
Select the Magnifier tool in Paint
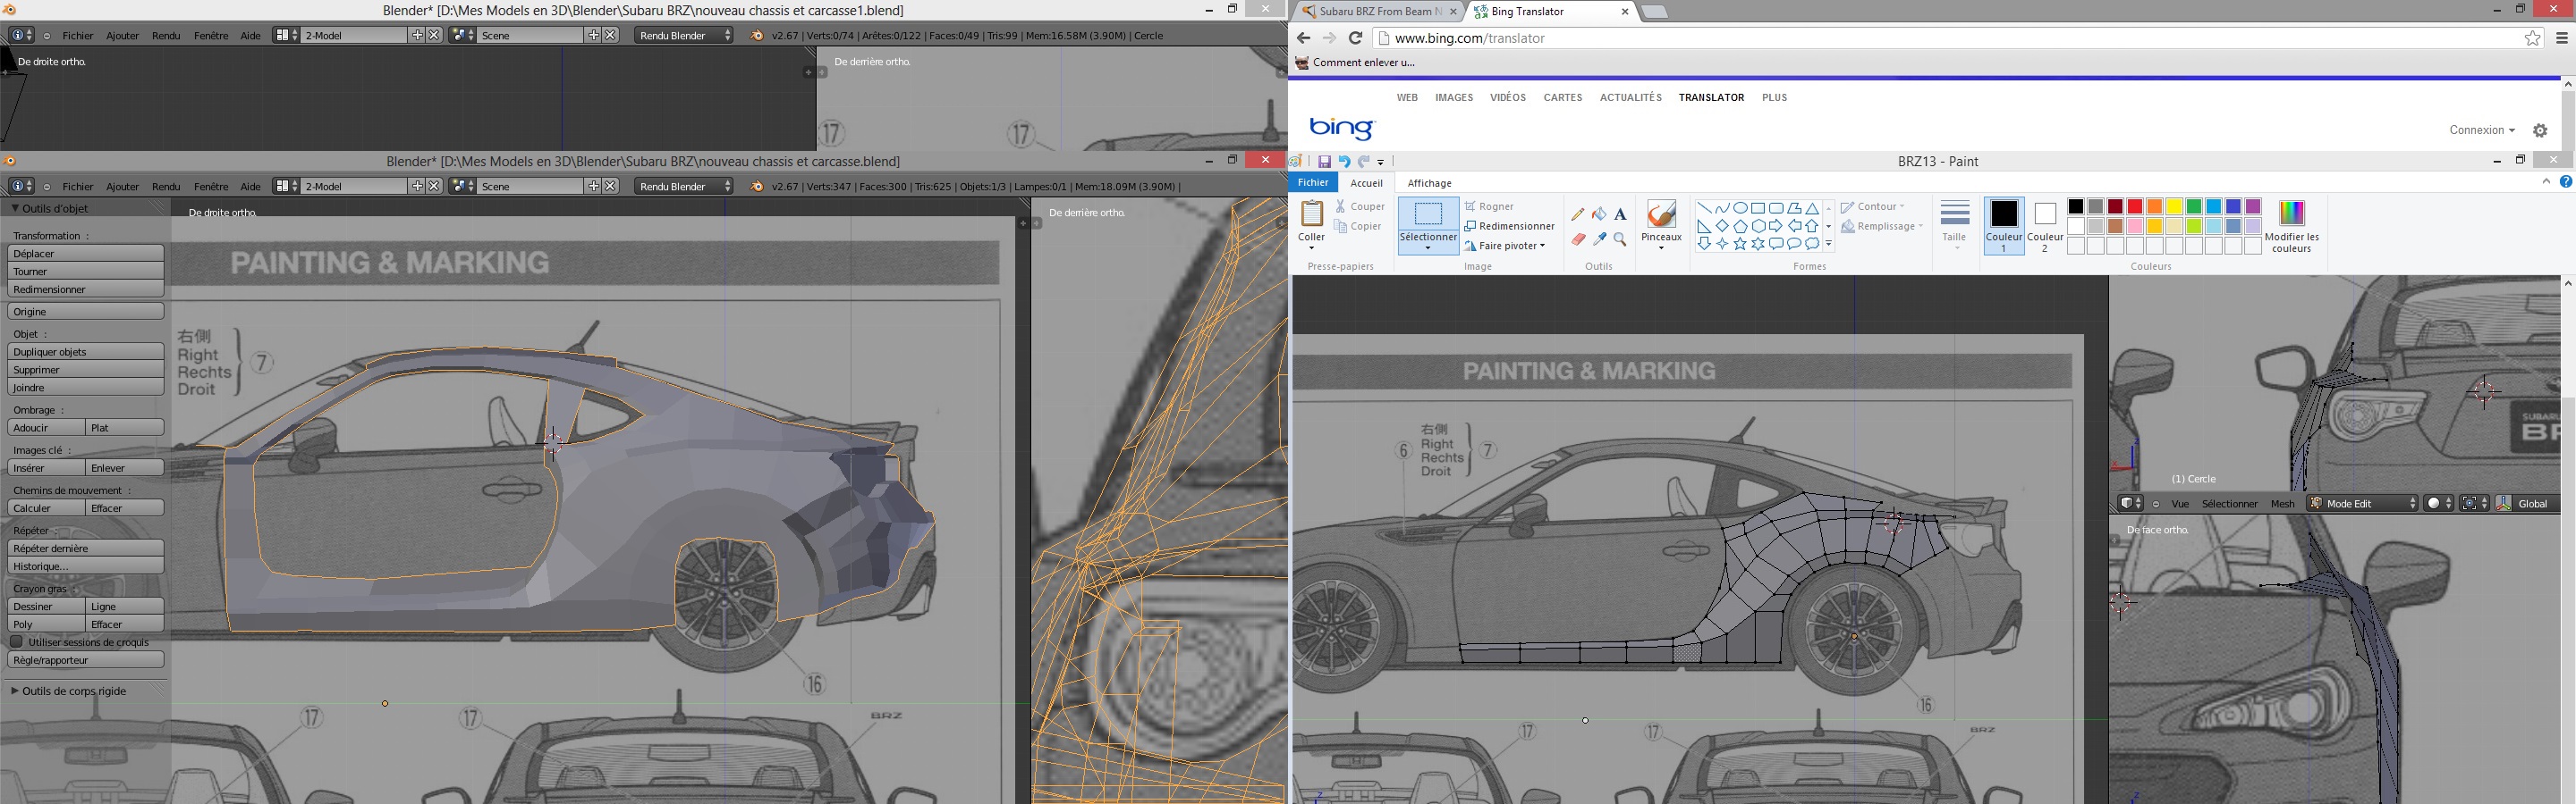click(x=1620, y=239)
